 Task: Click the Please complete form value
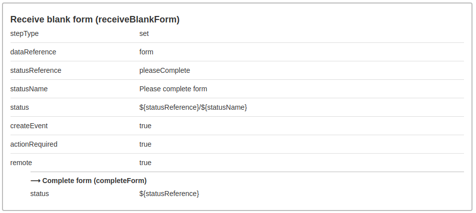pos(173,89)
